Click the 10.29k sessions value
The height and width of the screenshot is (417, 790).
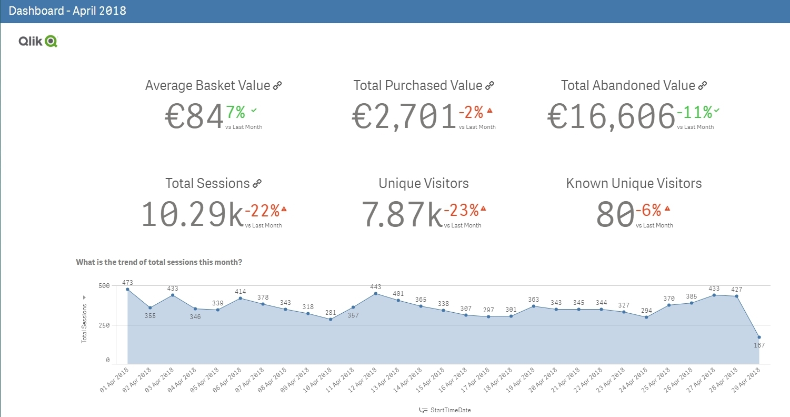tap(192, 214)
